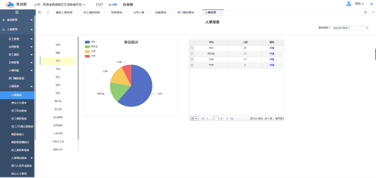Screen dimensions: 376x178
Task: Click the power logout icon
Action: [371, 4]
